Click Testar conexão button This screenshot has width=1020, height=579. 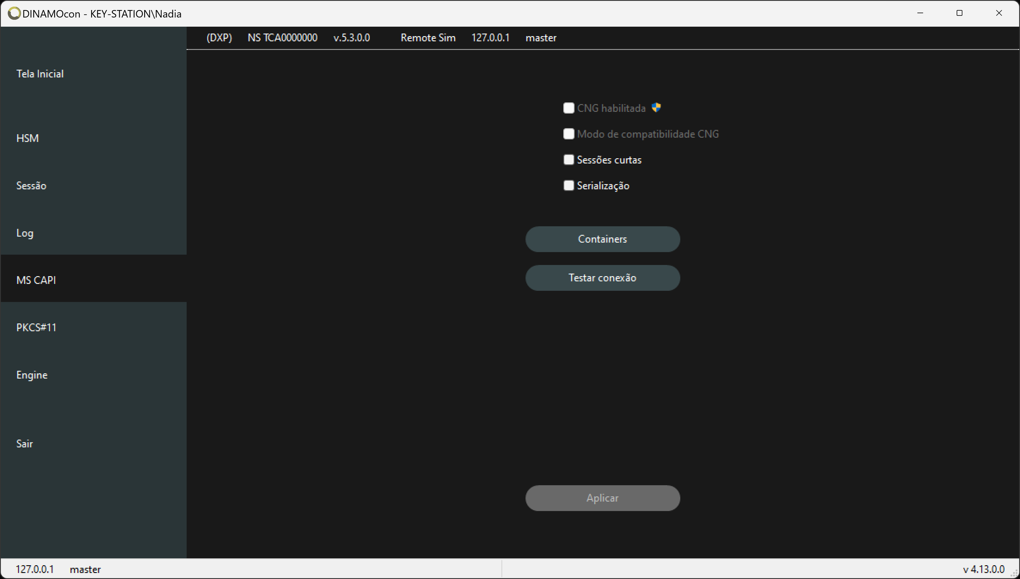pyautogui.click(x=603, y=278)
